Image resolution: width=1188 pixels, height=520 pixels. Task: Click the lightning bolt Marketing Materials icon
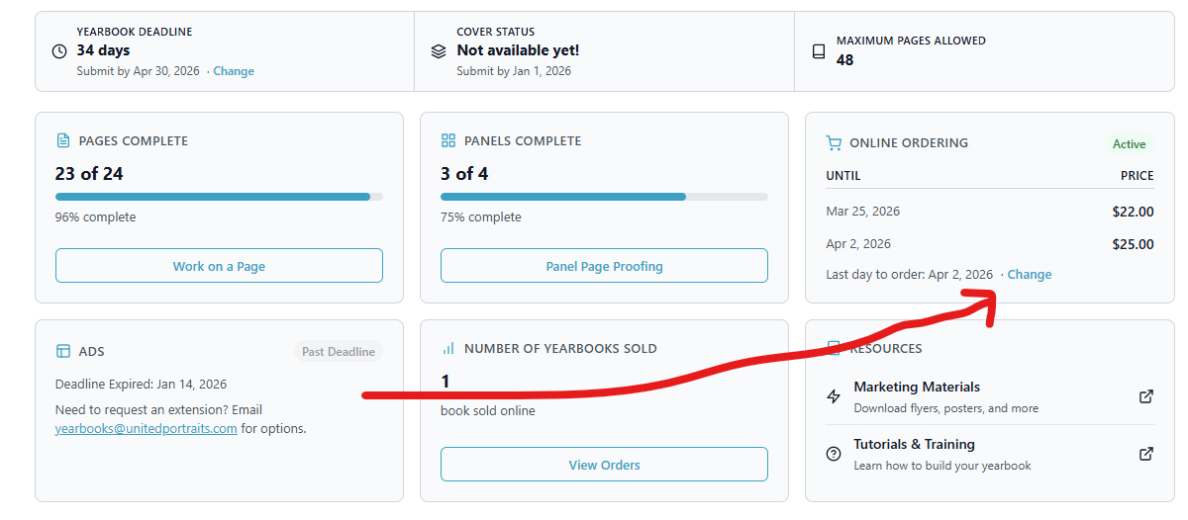click(834, 396)
